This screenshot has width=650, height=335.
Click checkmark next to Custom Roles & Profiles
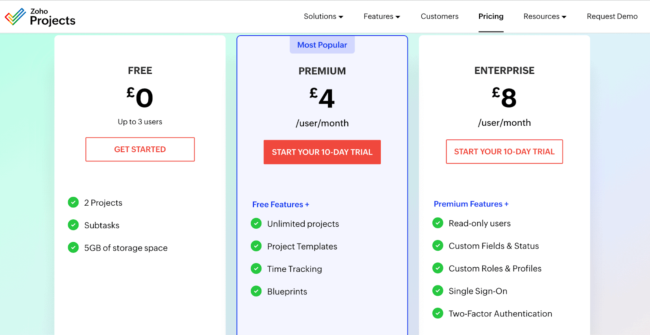click(x=438, y=268)
